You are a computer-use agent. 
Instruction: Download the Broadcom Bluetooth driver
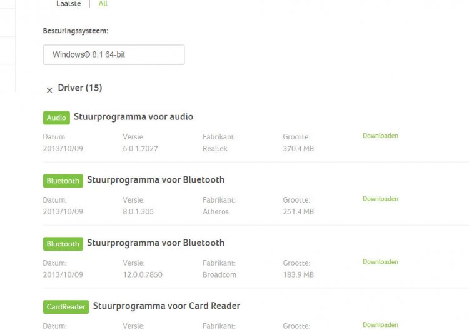380,262
